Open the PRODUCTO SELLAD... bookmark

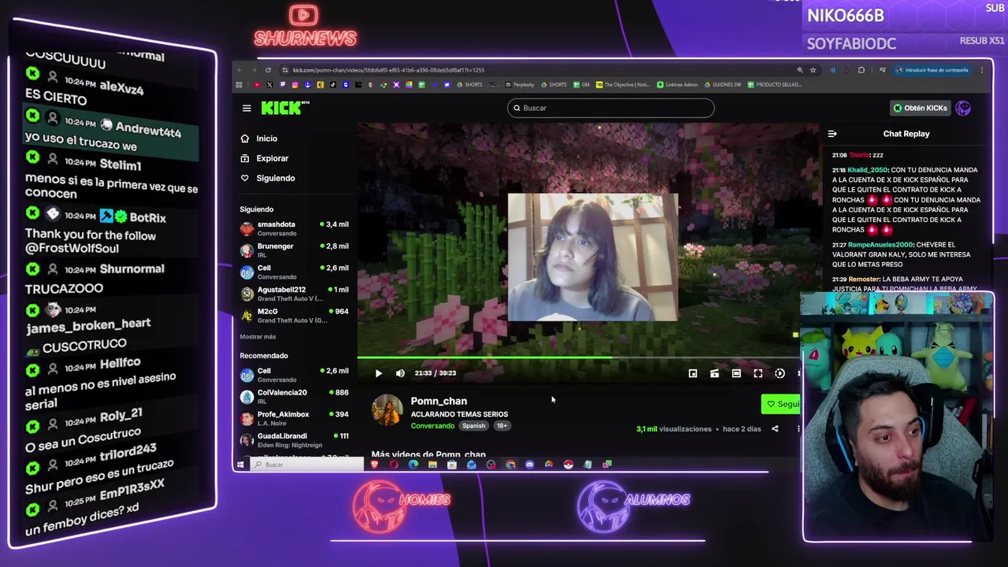(x=774, y=85)
